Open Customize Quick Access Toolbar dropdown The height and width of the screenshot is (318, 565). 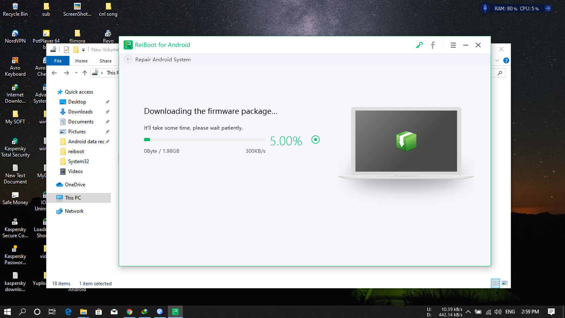point(83,50)
